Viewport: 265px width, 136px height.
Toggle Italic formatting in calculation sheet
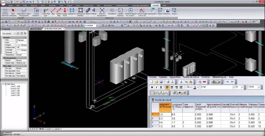tap(157, 87)
